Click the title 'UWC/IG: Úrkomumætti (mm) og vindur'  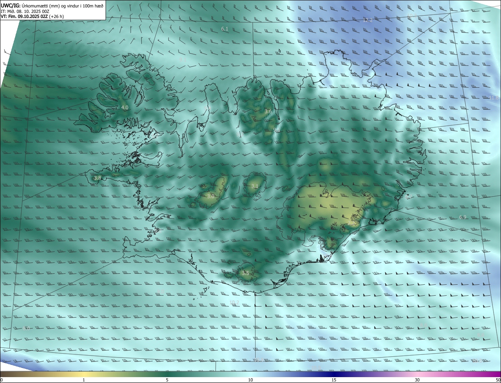pyautogui.click(x=52, y=5)
